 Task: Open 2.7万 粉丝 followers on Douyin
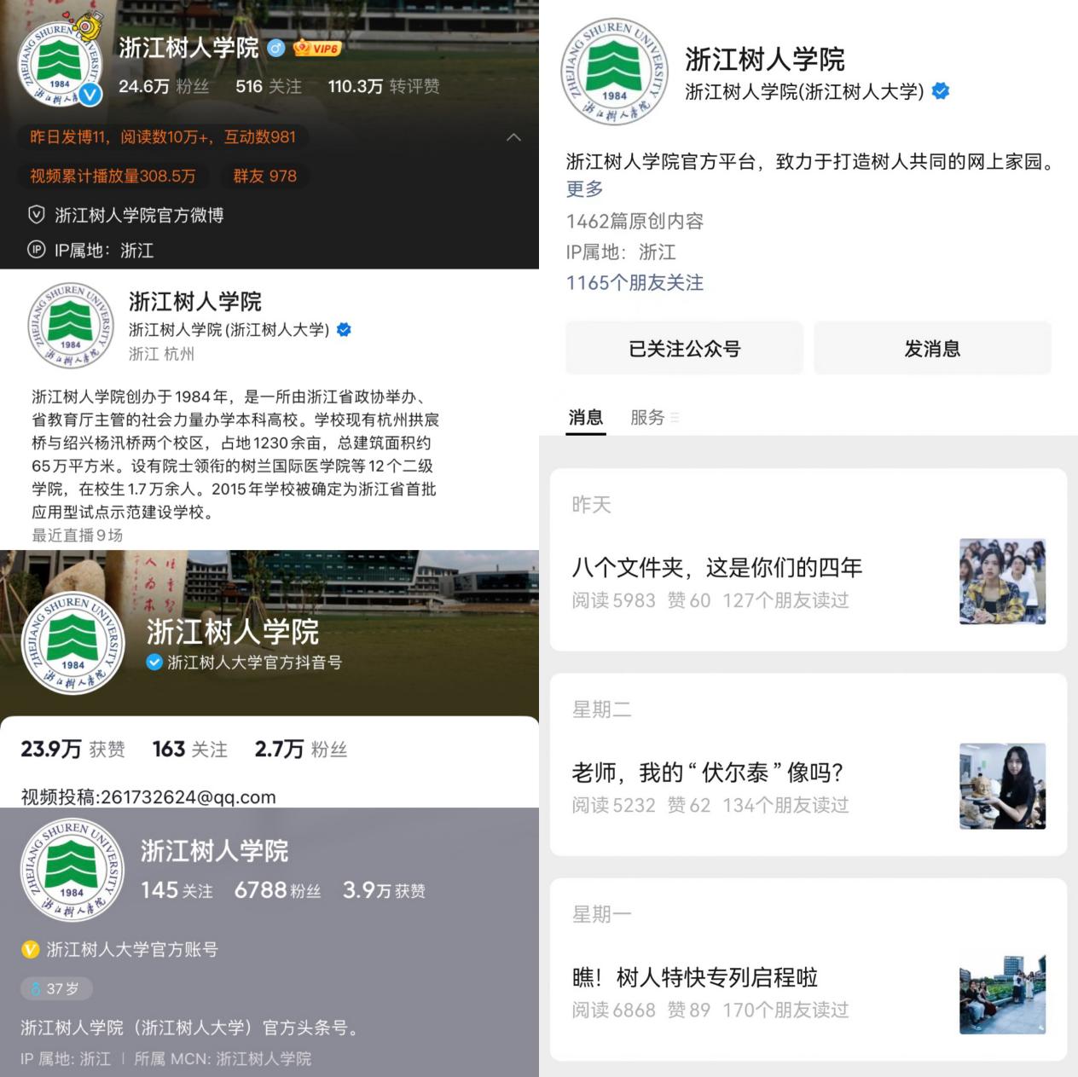(301, 749)
